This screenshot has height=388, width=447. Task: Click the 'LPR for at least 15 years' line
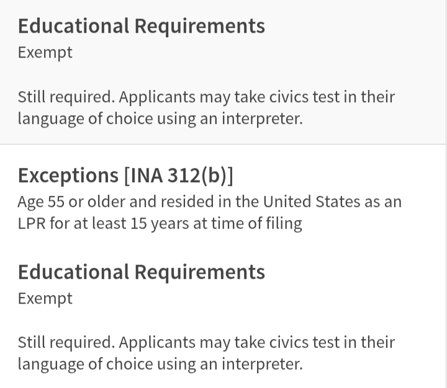coord(160,224)
